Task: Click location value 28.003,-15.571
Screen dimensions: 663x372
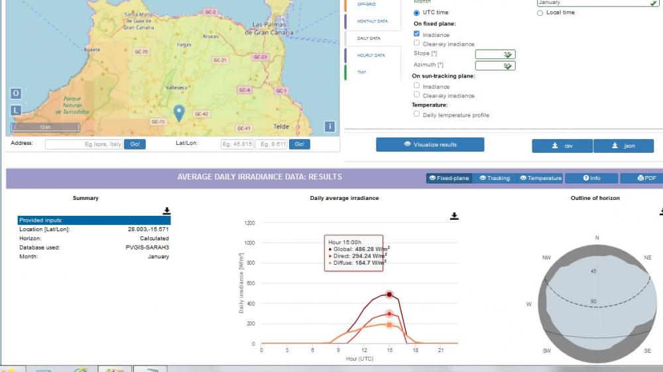Action: point(148,229)
